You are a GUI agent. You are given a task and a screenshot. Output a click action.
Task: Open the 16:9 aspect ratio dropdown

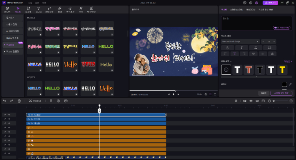pos(199,94)
